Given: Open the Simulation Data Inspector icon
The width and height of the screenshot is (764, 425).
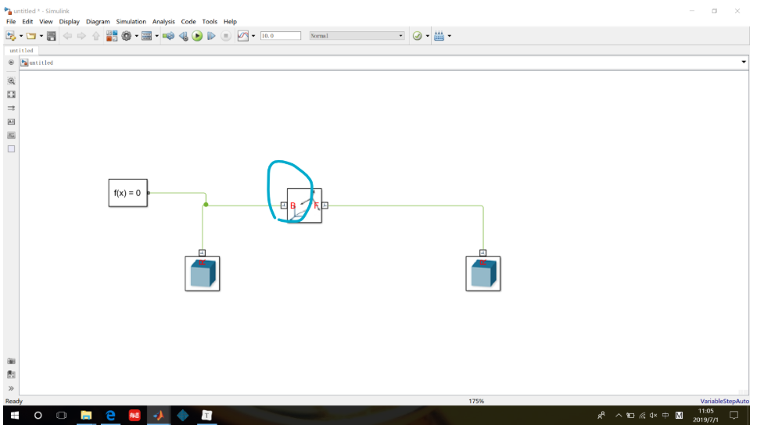Looking at the screenshot, I should (243, 35).
